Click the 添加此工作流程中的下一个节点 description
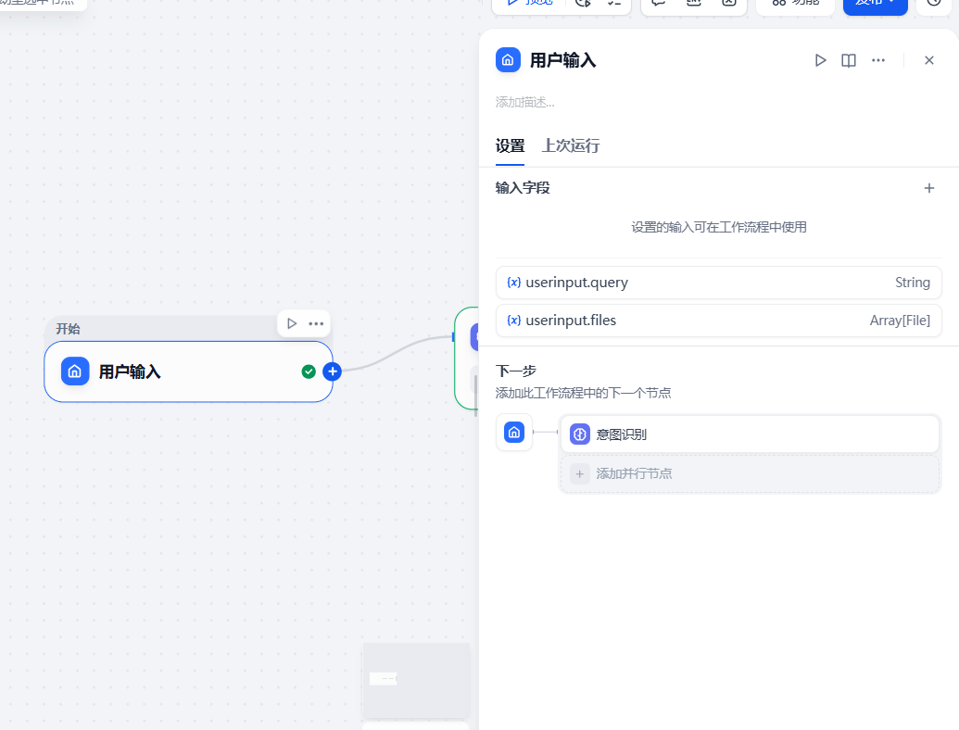959x730 pixels. [583, 393]
